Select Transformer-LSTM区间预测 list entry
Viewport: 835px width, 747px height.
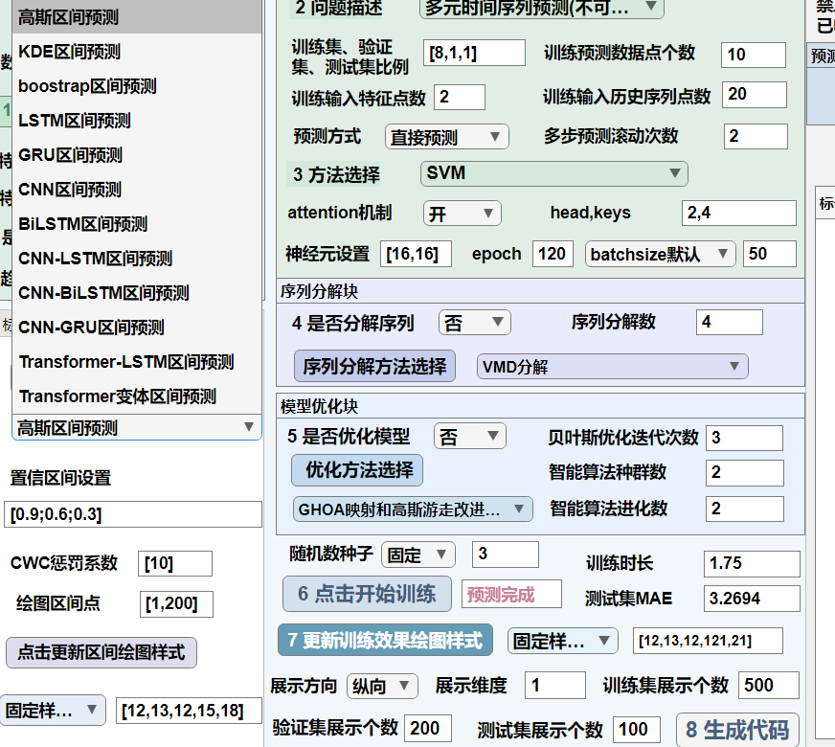125,362
